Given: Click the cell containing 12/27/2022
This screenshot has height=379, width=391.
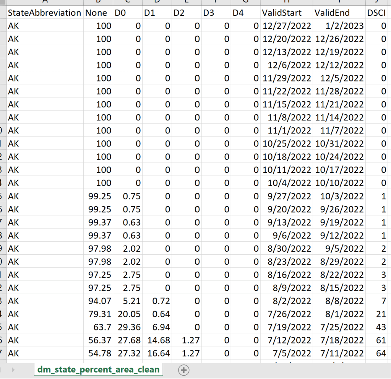Looking at the screenshot, I should [287, 26].
